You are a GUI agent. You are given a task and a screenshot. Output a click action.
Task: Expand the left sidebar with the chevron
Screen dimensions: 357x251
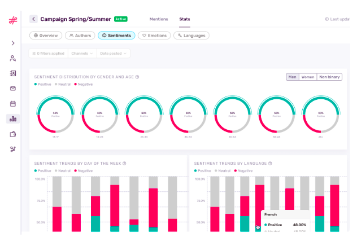click(12, 43)
